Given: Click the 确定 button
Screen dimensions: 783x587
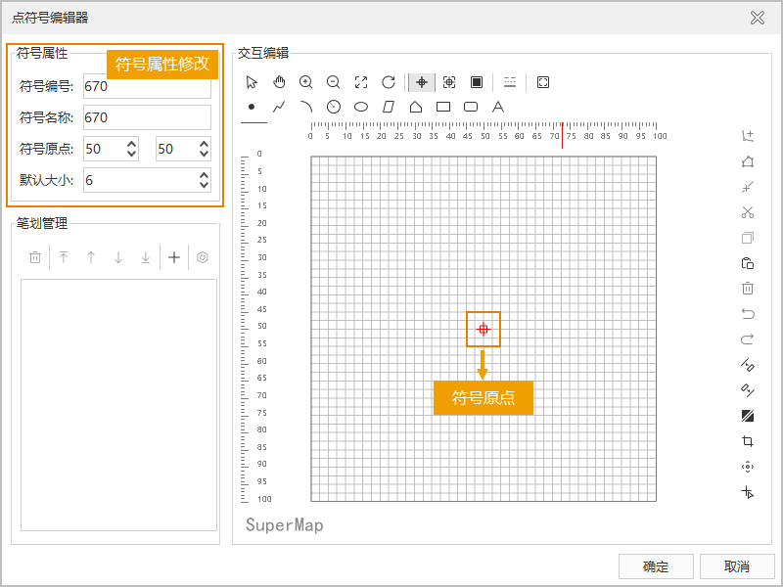Looking at the screenshot, I should 656,566.
